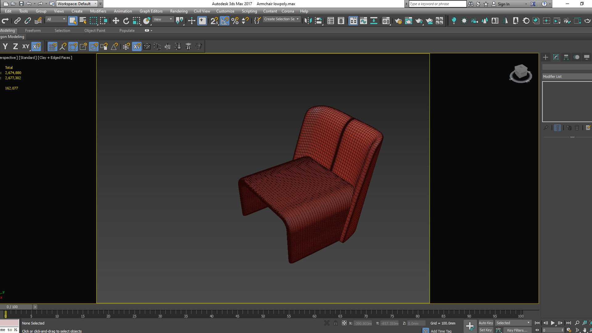Click the Mirror tool icon
This screenshot has width=592, height=333.
tap(308, 21)
